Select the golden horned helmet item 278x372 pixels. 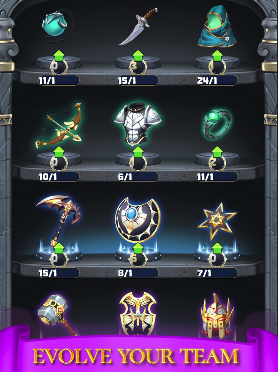pos(217,315)
